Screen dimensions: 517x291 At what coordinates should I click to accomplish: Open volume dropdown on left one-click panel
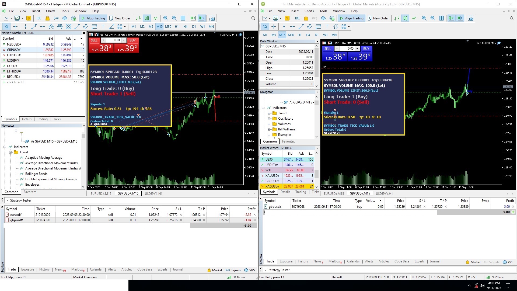click(x=103, y=40)
